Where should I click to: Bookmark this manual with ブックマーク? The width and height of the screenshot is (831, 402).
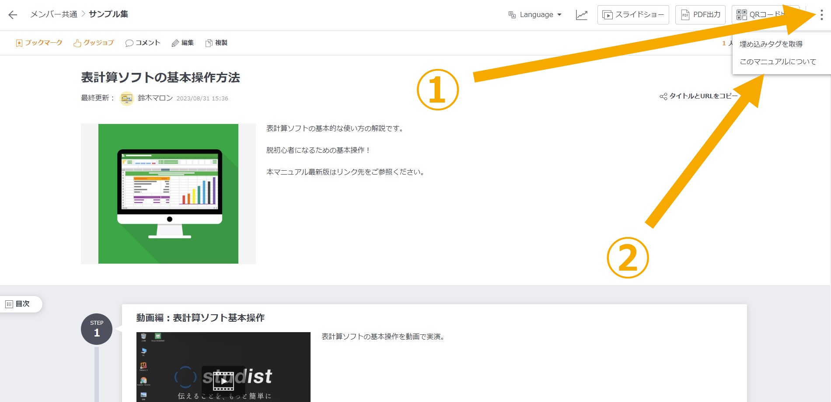click(x=39, y=43)
